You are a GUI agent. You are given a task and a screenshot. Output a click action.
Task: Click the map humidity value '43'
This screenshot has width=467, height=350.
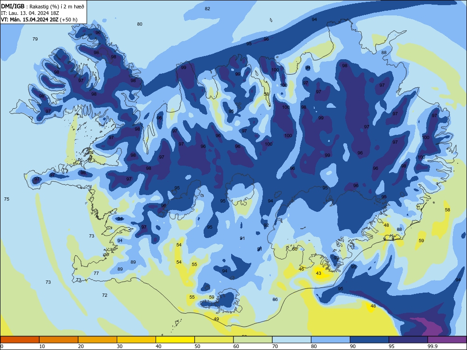click(x=318, y=273)
